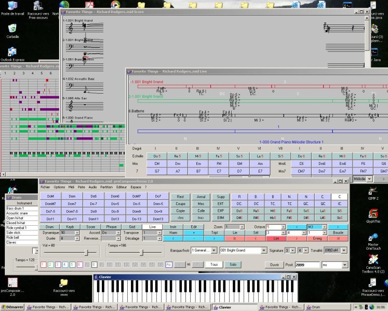Switch to the Score view button
This screenshot has height=311, width=388.
pos(90,227)
